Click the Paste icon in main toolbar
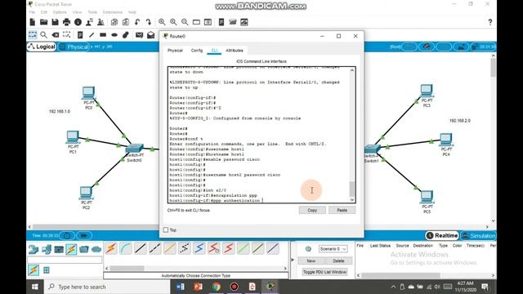 pos(126,22)
